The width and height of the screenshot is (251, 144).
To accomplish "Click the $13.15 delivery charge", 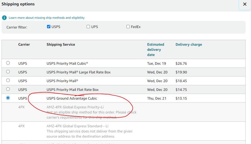I will pyautogui.click(x=181, y=98).
